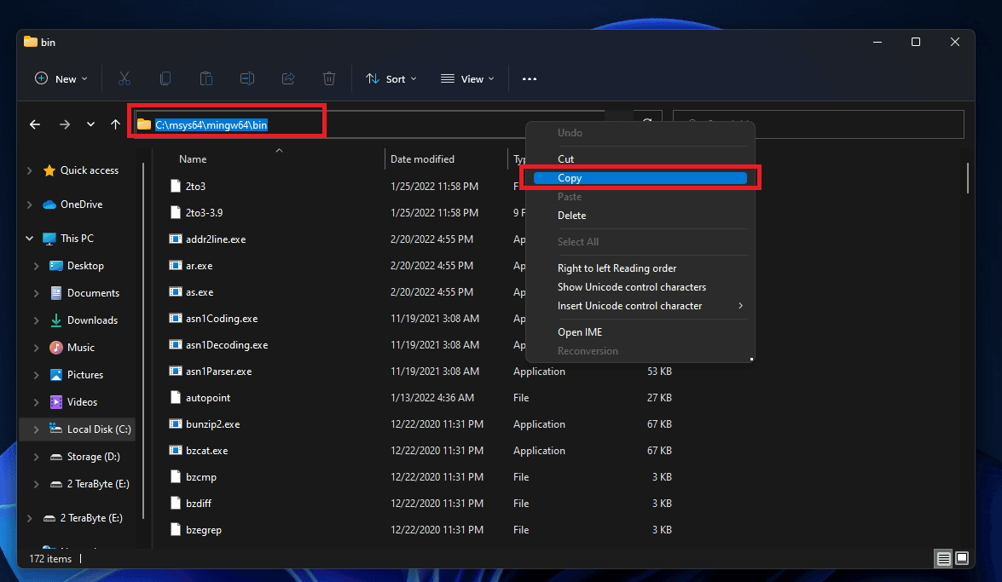
Task: Select Storage (D:) drive
Action: tap(93, 457)
